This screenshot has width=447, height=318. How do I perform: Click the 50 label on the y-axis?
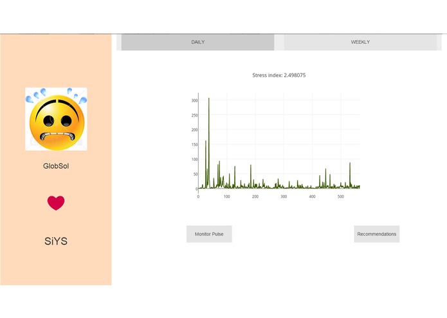click(196, 174)
